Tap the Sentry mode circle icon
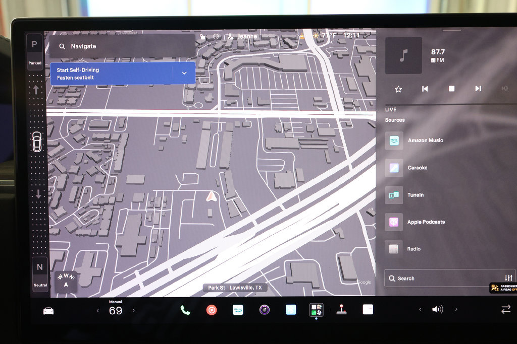 point(216,36)
